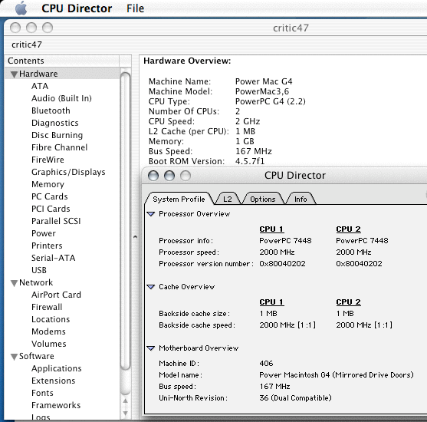Select Bluetooth in the sidebar
Image resolution: width=427 pixels, height=422 pixels.
(51, 110)
